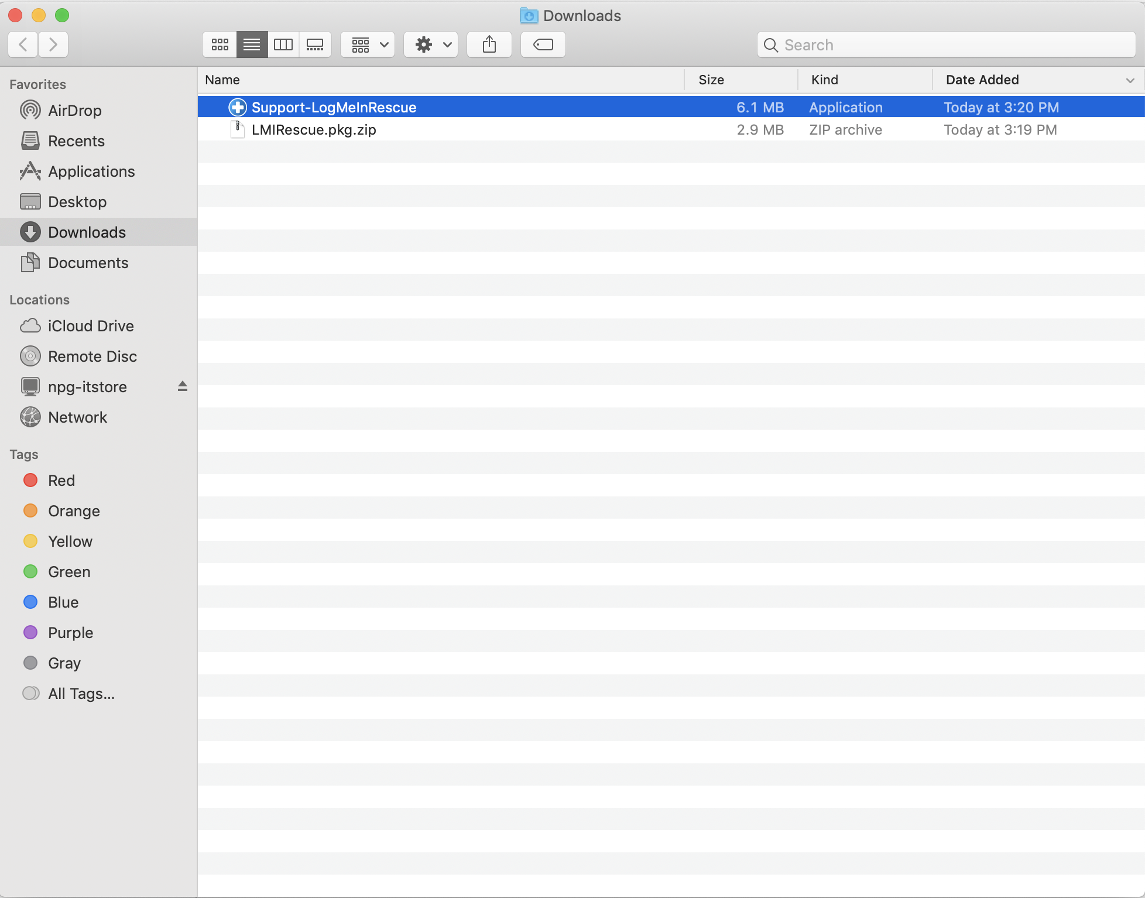
Task: Click the Applications sidebar icon
Action: [30, 171]
